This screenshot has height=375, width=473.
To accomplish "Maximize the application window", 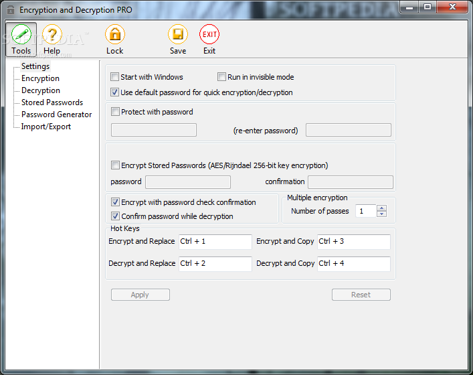I will [427, 7].
